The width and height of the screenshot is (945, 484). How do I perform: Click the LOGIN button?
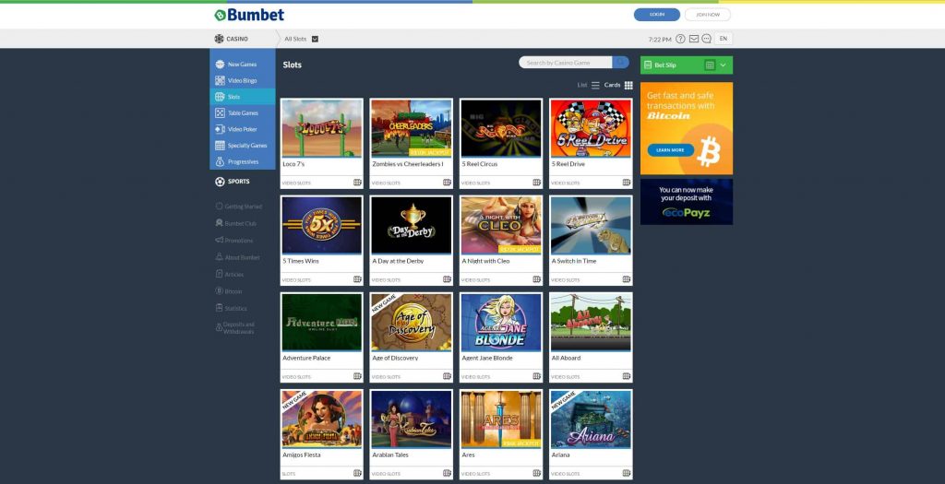point(657,15)
